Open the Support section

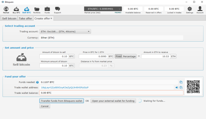click(57, 10)
